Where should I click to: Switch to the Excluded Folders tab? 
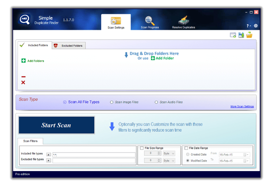pyautogui.click(x=68, y=46)
